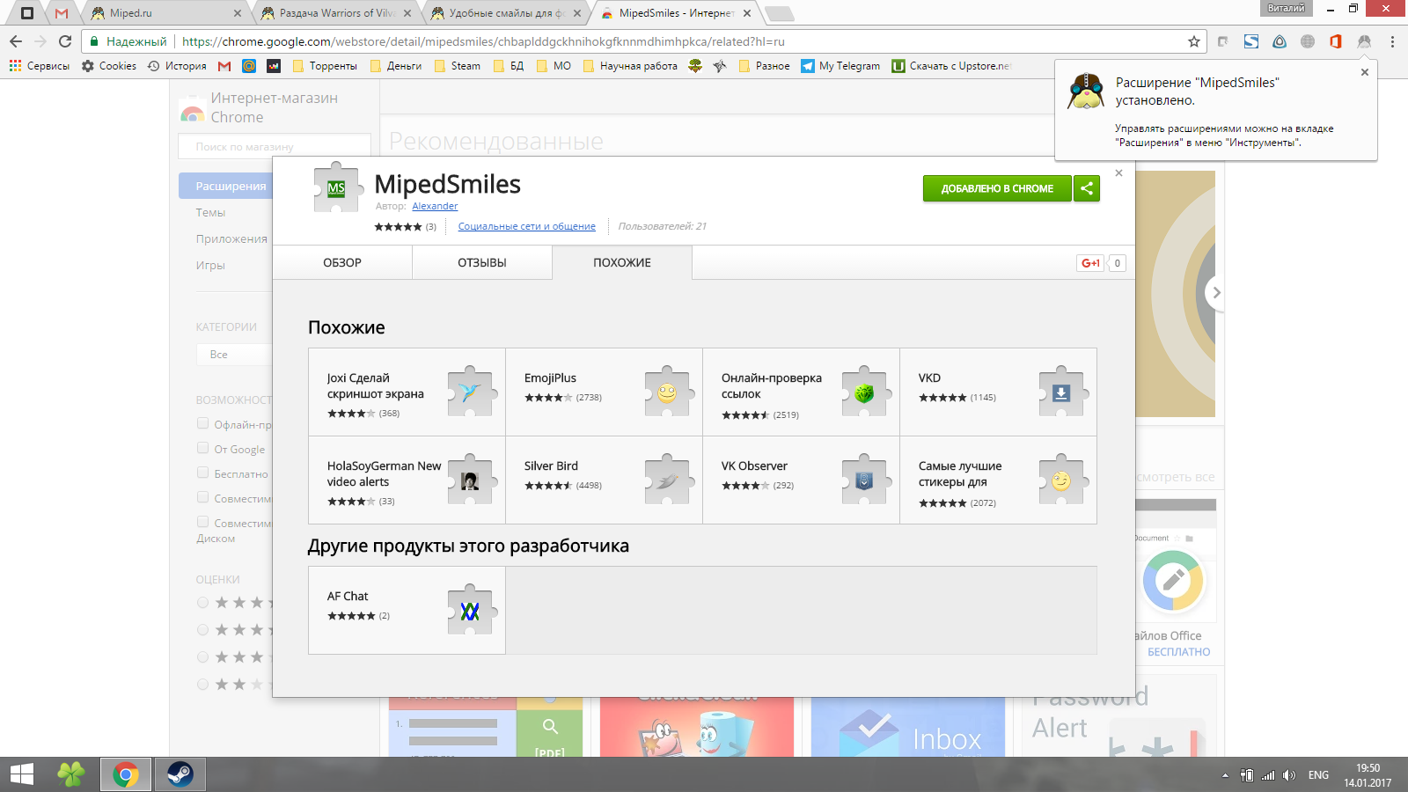Switch to the ОТЗЫВЫ tab

[x=482, y=263]
